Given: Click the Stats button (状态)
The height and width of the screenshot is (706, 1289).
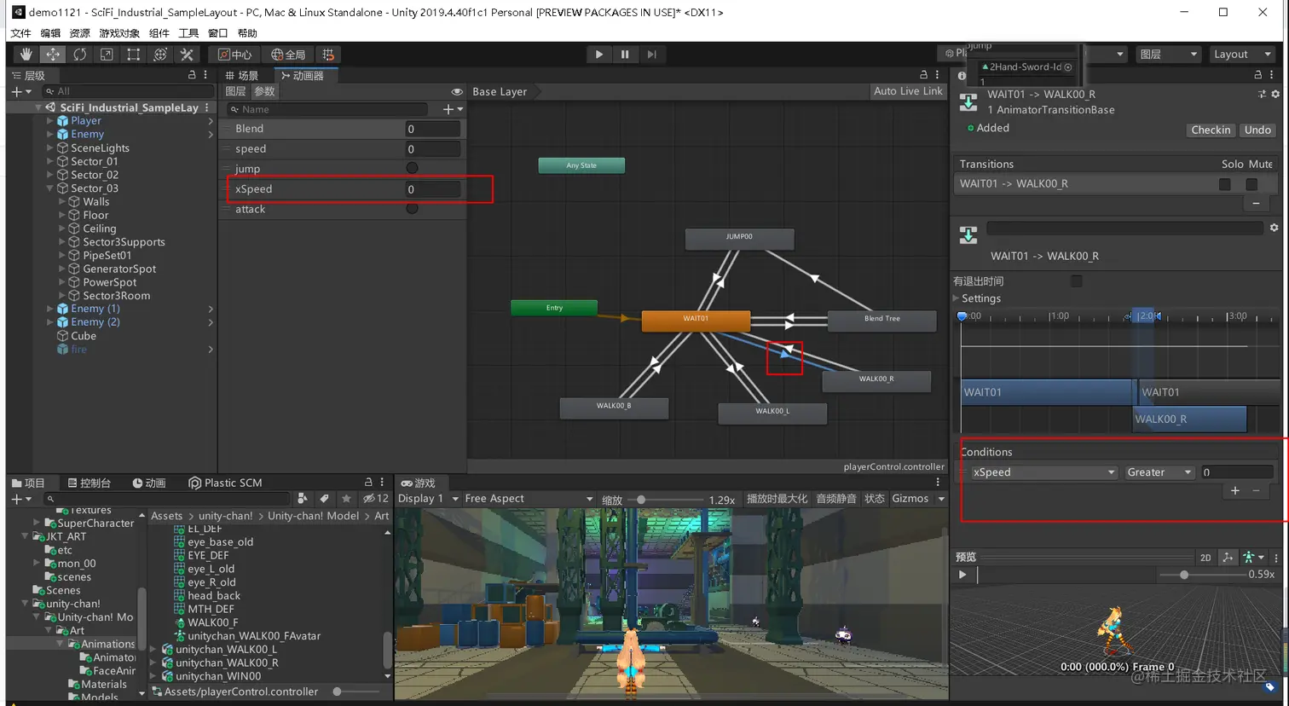Looking at the screenshot, I should click(x=875, y=499).
